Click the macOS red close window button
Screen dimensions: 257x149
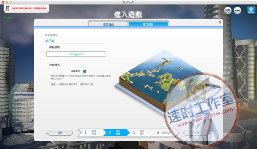point(3,2)
